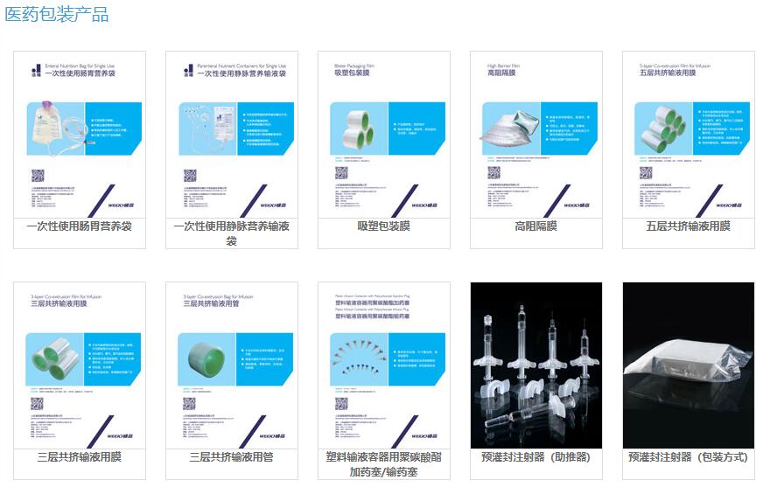The width and height of the screenshot is (763, 487).
Task: Open the 塑料输液容器用聚碳酸酯加药塞 brochure thumbnail
Action: (x=384, y=365)
